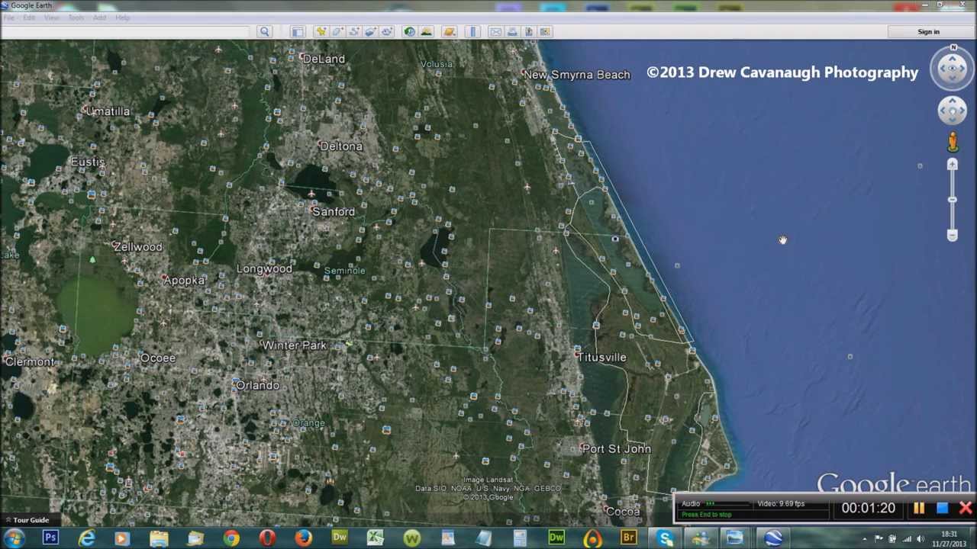
Task: Click the Eustis town label
Action: click(x=87, y=162)
